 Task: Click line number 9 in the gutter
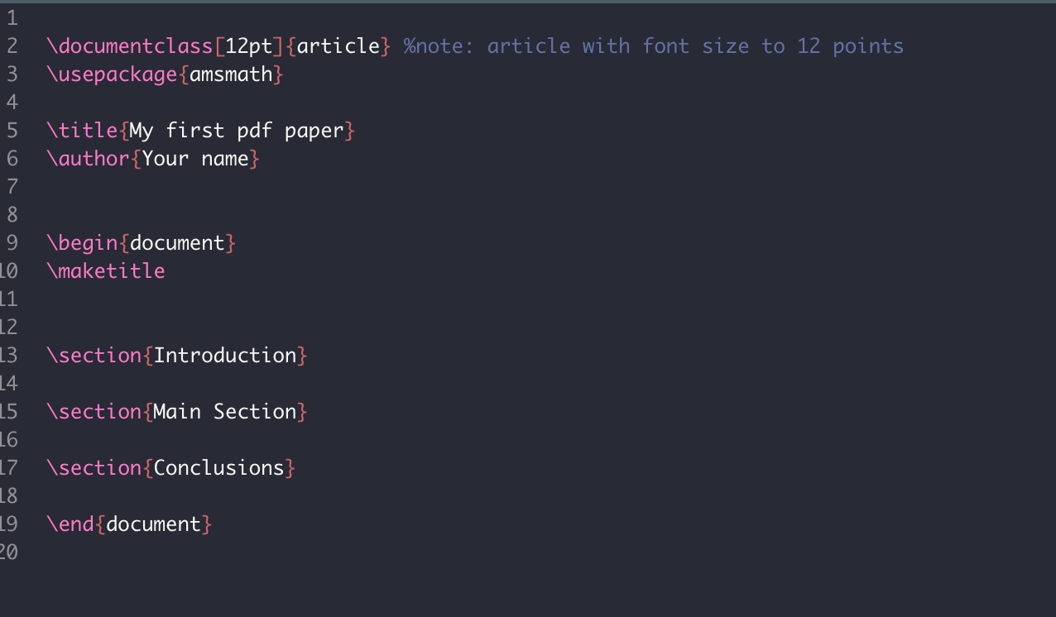pos(12,243)
